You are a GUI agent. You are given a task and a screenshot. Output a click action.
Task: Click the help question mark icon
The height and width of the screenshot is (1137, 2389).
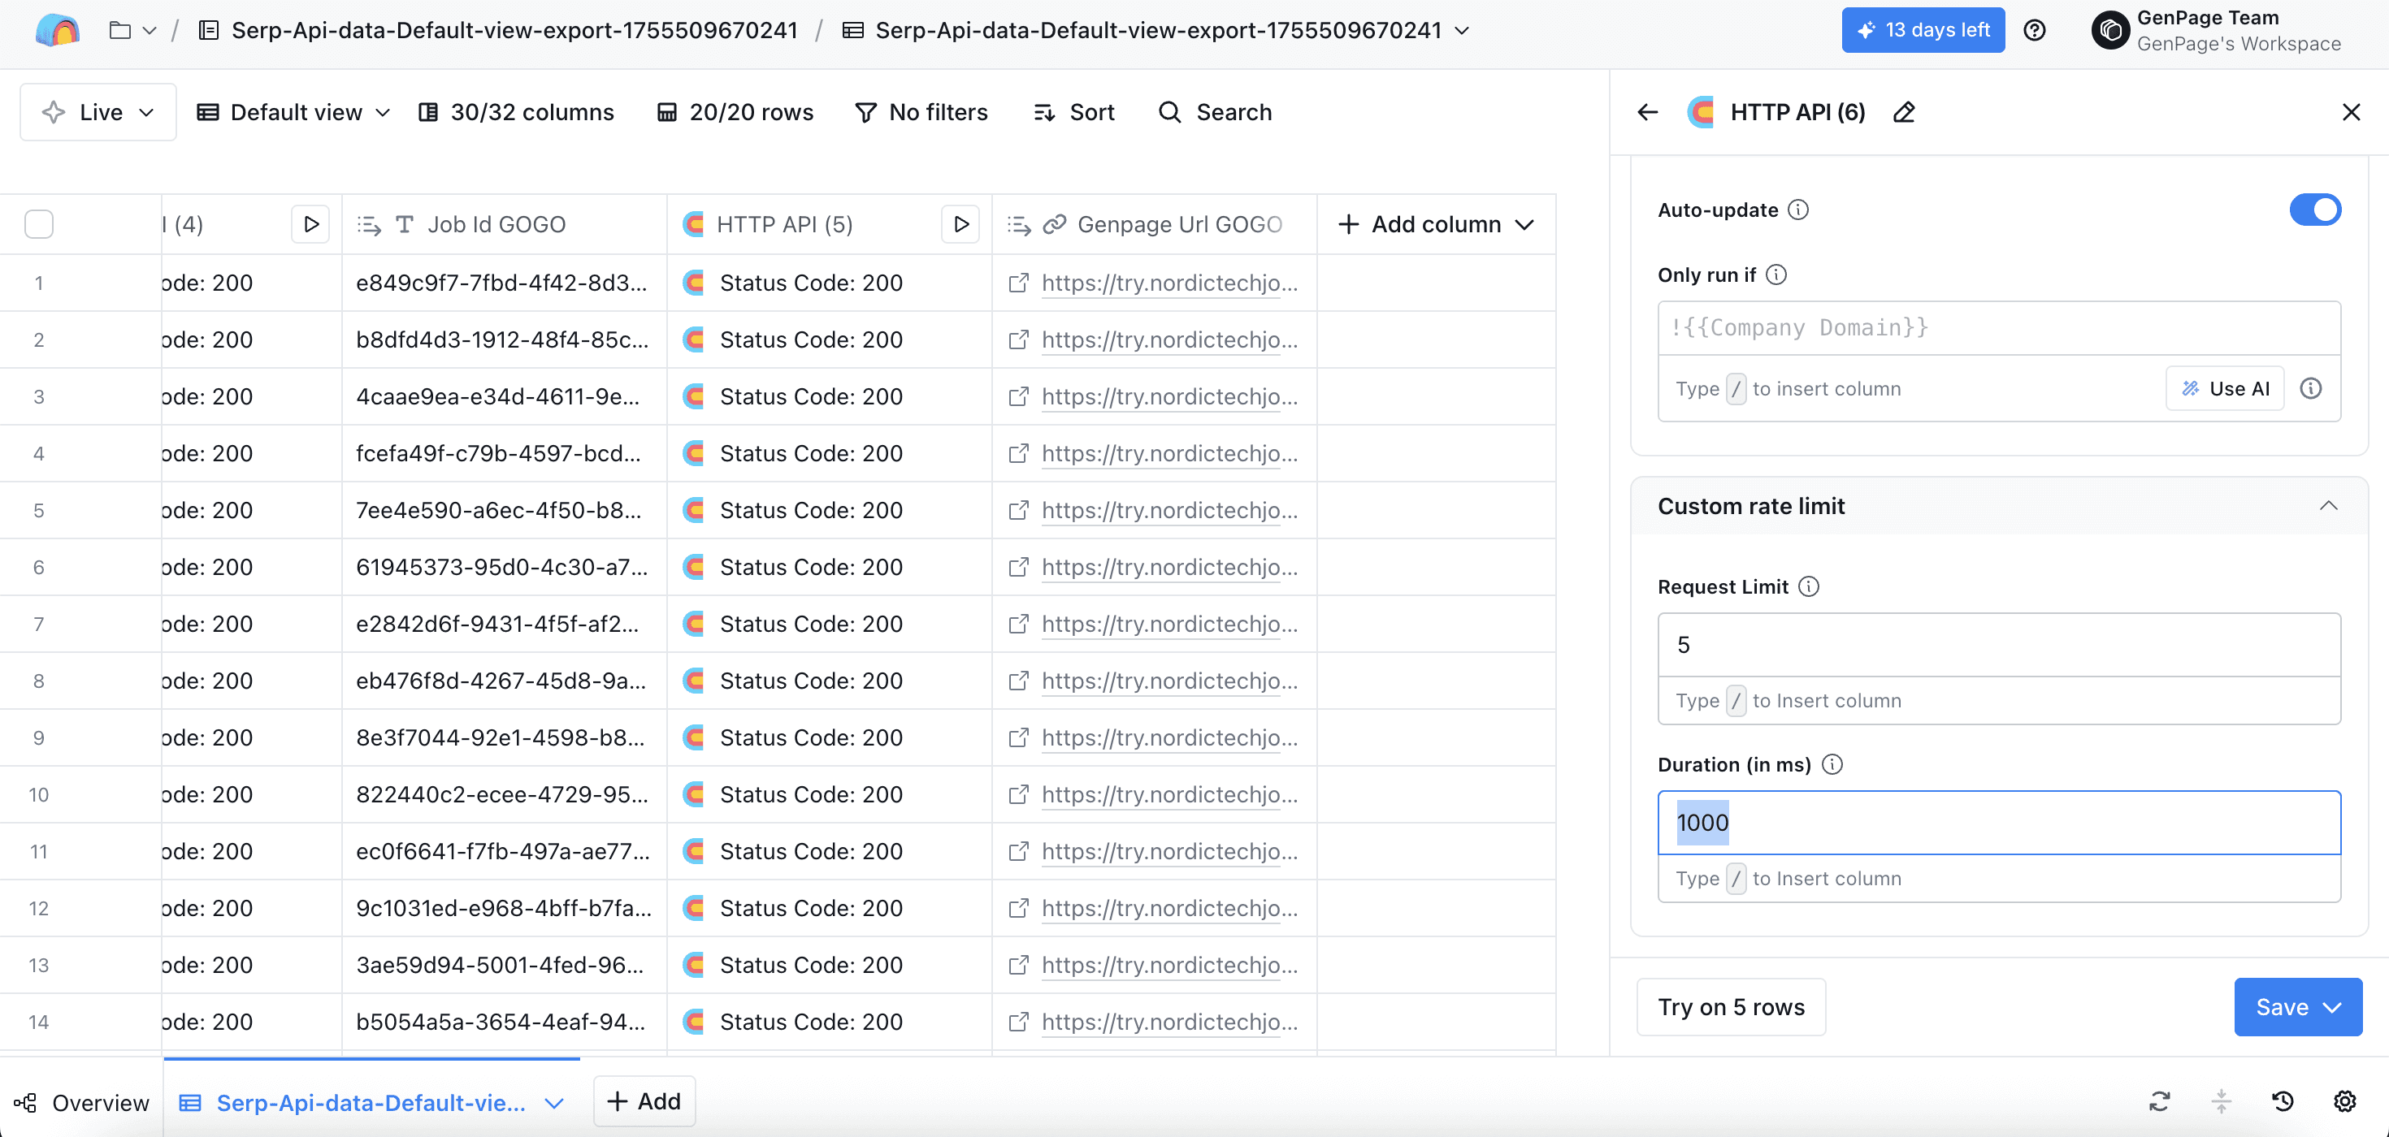pyautogui.click(x=2035, y=31)
